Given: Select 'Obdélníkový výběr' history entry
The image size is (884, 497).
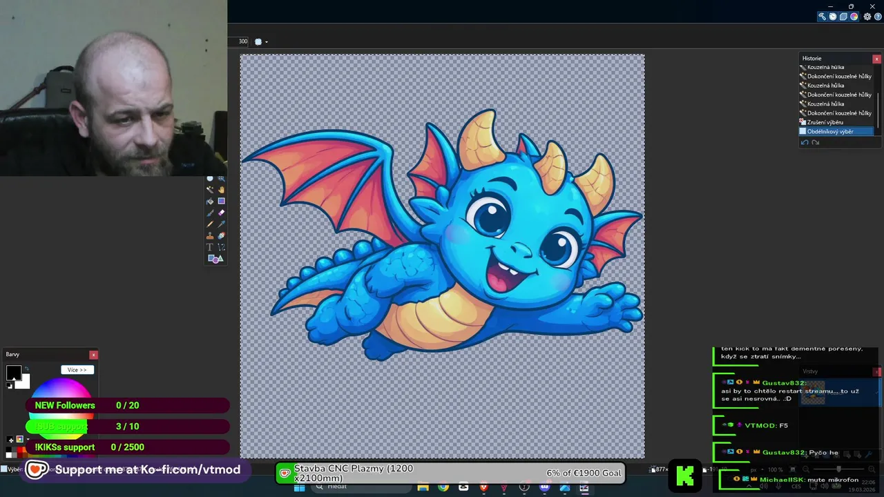Looking at the screenshot, I should pyautogui.click(x=837, y=131).
